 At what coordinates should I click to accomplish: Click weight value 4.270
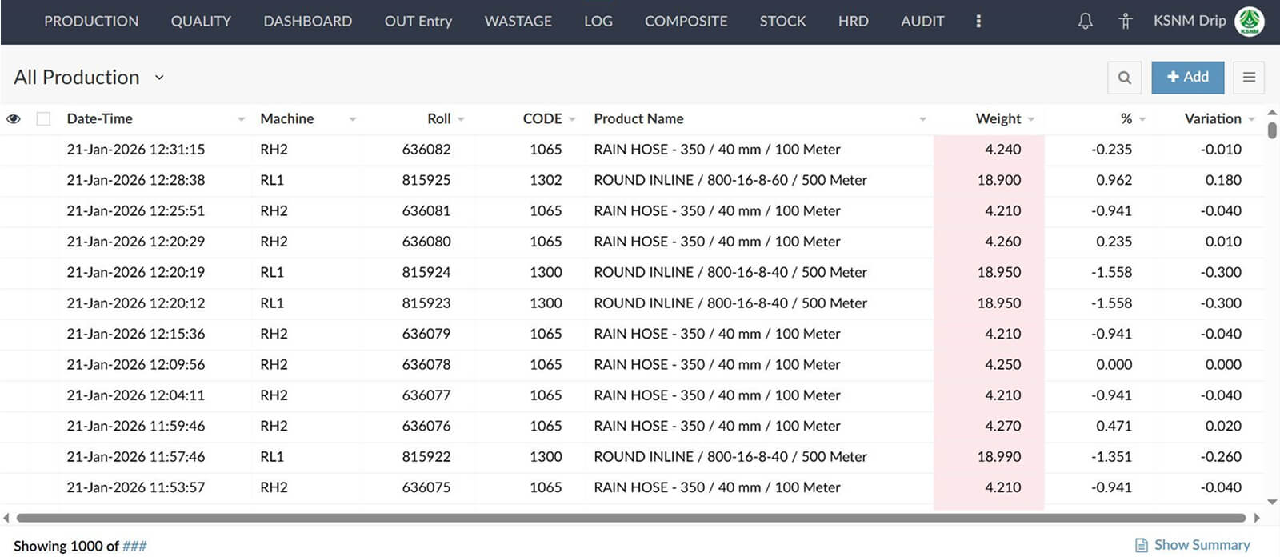[1003, 426]
